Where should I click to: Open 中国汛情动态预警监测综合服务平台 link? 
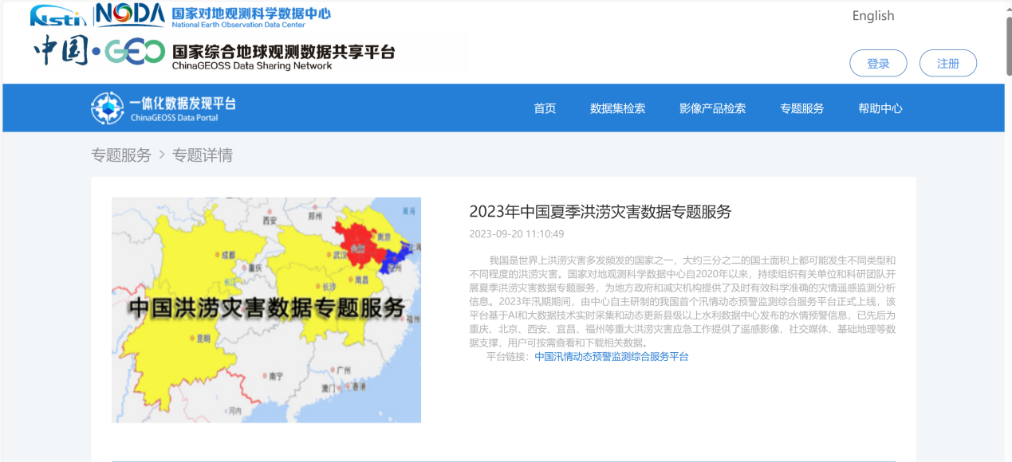point(611,357)
